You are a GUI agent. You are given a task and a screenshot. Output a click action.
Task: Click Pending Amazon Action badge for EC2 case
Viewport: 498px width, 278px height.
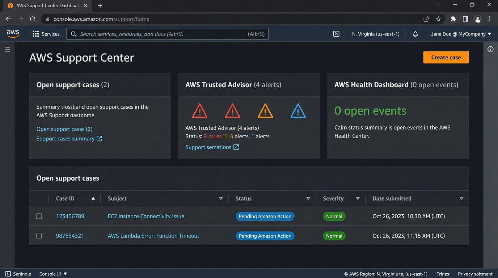[x=265, y=216]
